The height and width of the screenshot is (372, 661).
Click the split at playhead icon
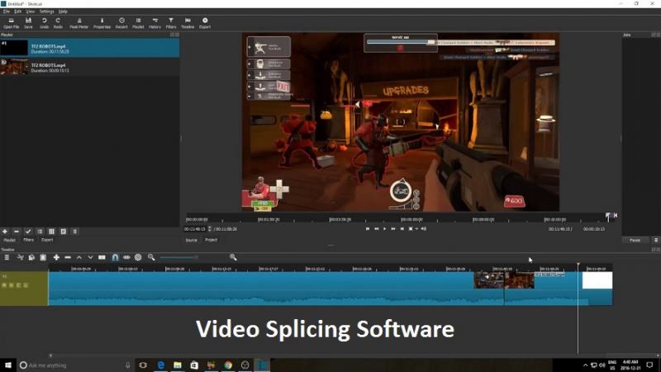tap(102, 257)
